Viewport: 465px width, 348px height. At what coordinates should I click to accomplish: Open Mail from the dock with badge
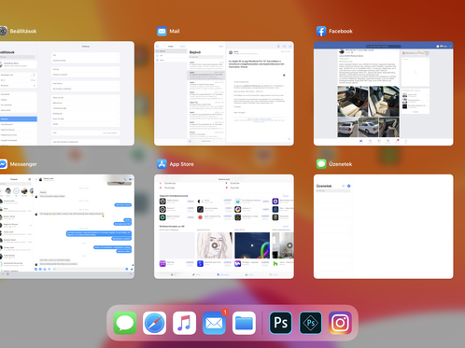[x=214, y=323]
